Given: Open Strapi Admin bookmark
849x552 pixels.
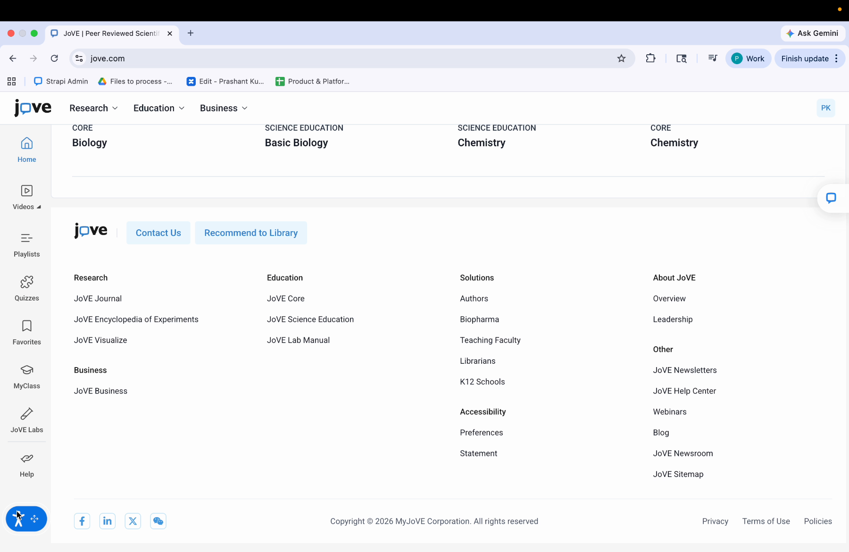Looking at the screenshot, I should coord(61,82).
